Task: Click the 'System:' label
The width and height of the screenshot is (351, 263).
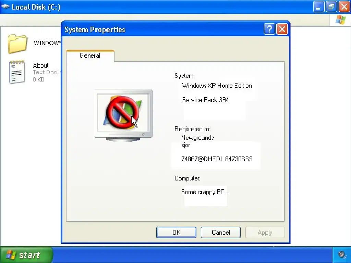Action: point(184,76)
